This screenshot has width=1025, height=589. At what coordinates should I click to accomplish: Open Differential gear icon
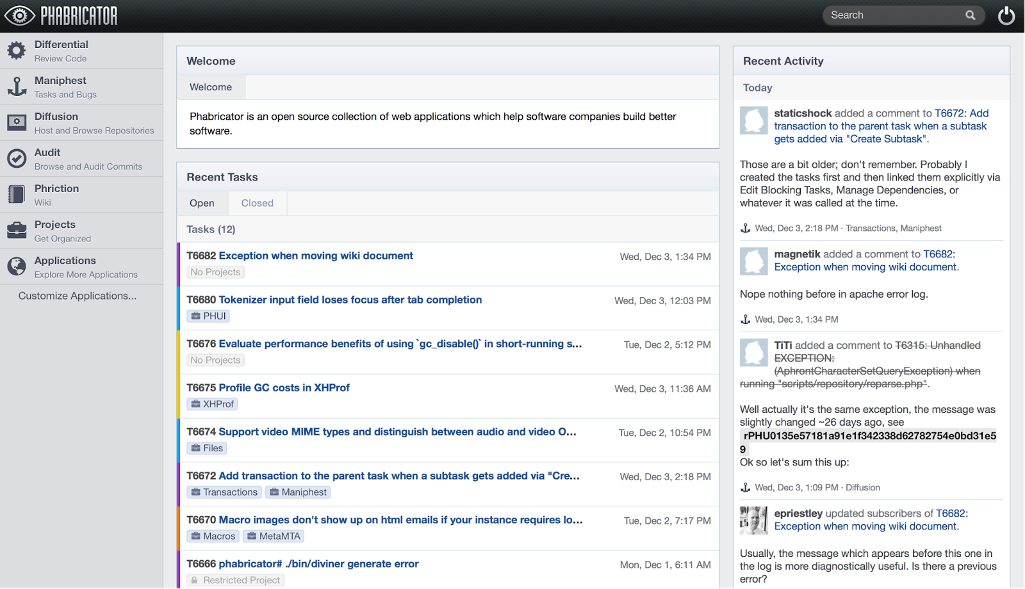pos(17,51)
